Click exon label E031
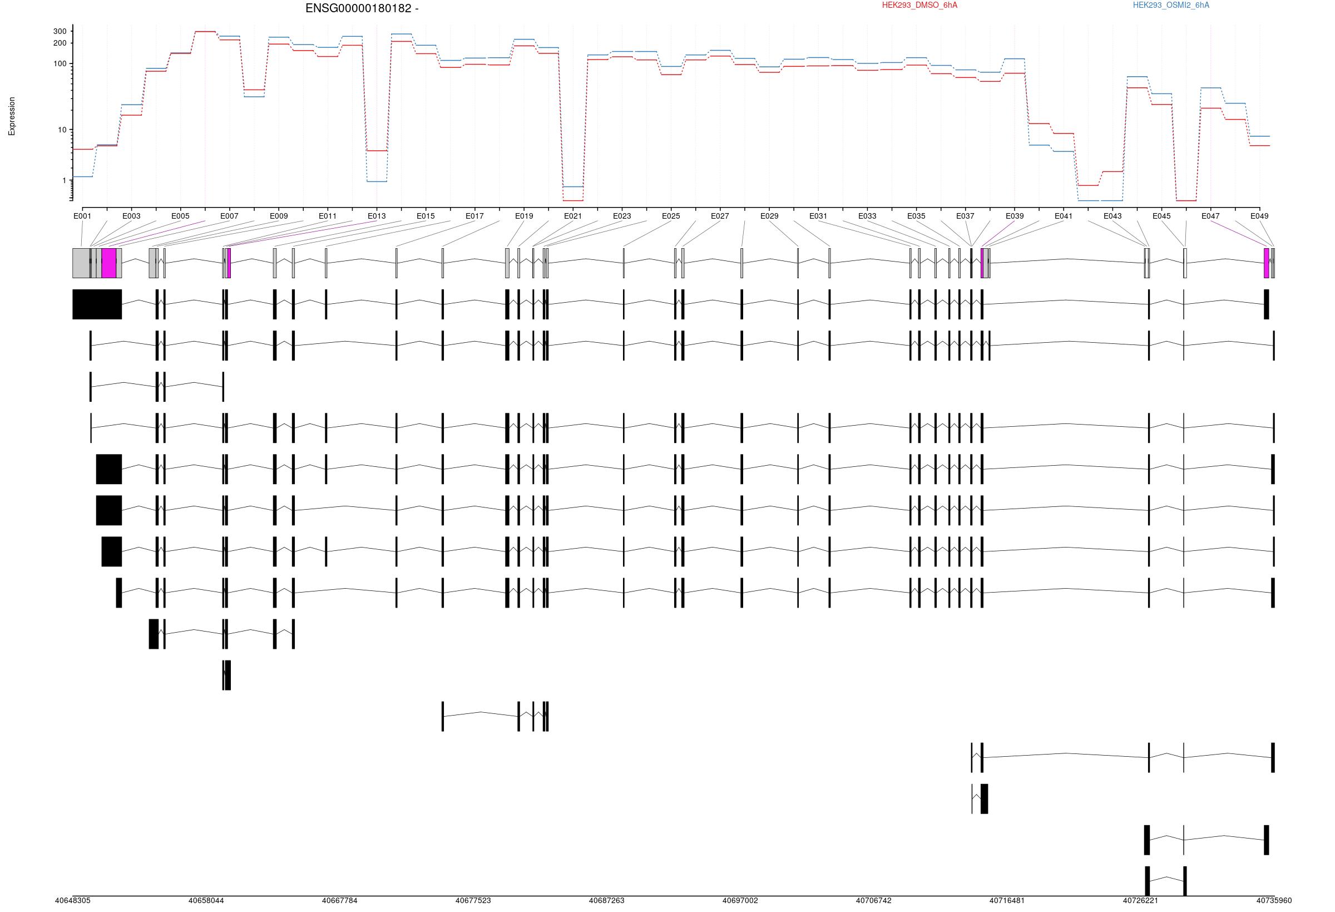The width and height of the screenshot is (1335, 912). pyautogui.click(x=818, y=216)
